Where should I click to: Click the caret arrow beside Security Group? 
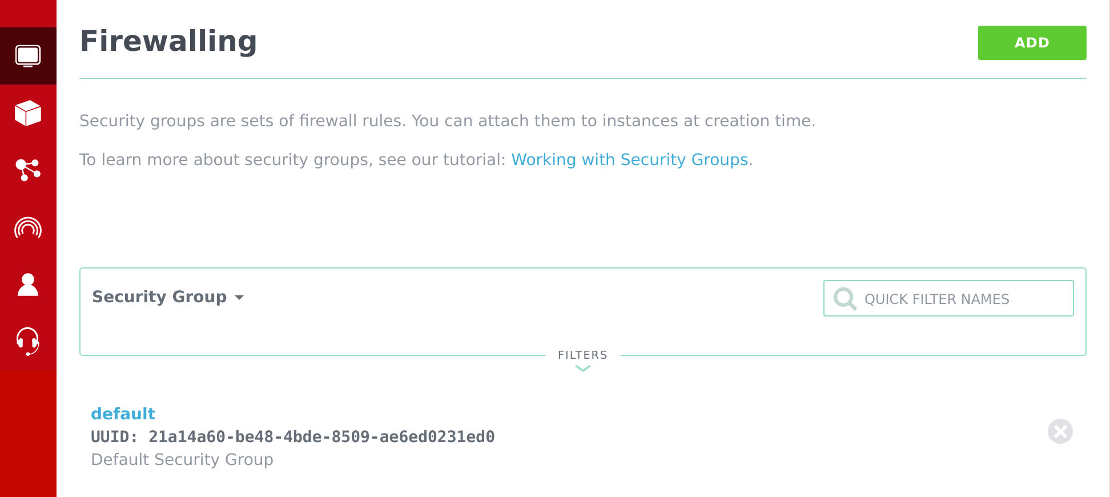(x=239, y=297)
